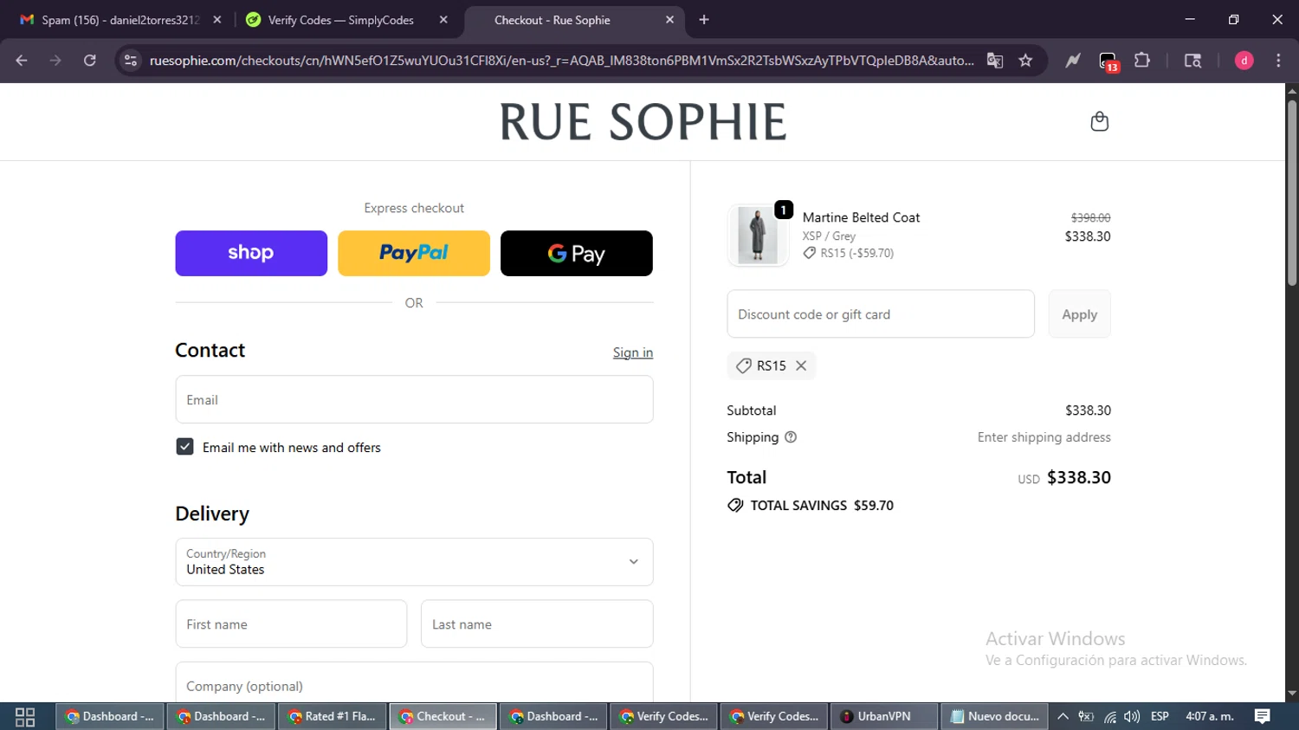Click the Sign in link

(x=633, y=352)
